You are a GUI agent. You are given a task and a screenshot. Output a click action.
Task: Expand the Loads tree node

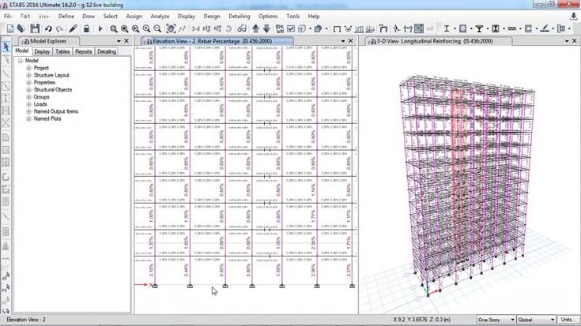point(28,104)
